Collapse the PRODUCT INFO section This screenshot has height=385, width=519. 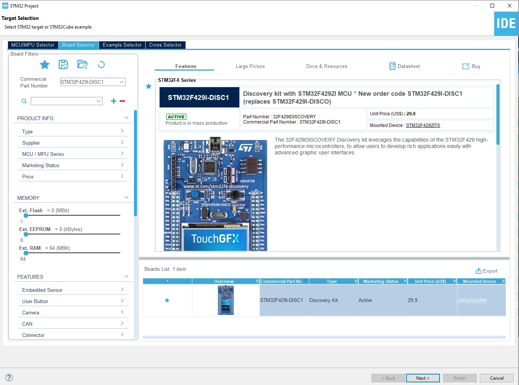point(126,118)
